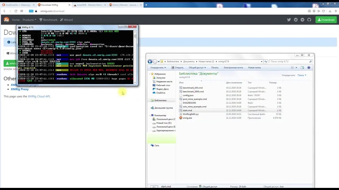Select start.cmd file in list
The width and height of the screenshot is (339, 190).
tap(187, 110)
